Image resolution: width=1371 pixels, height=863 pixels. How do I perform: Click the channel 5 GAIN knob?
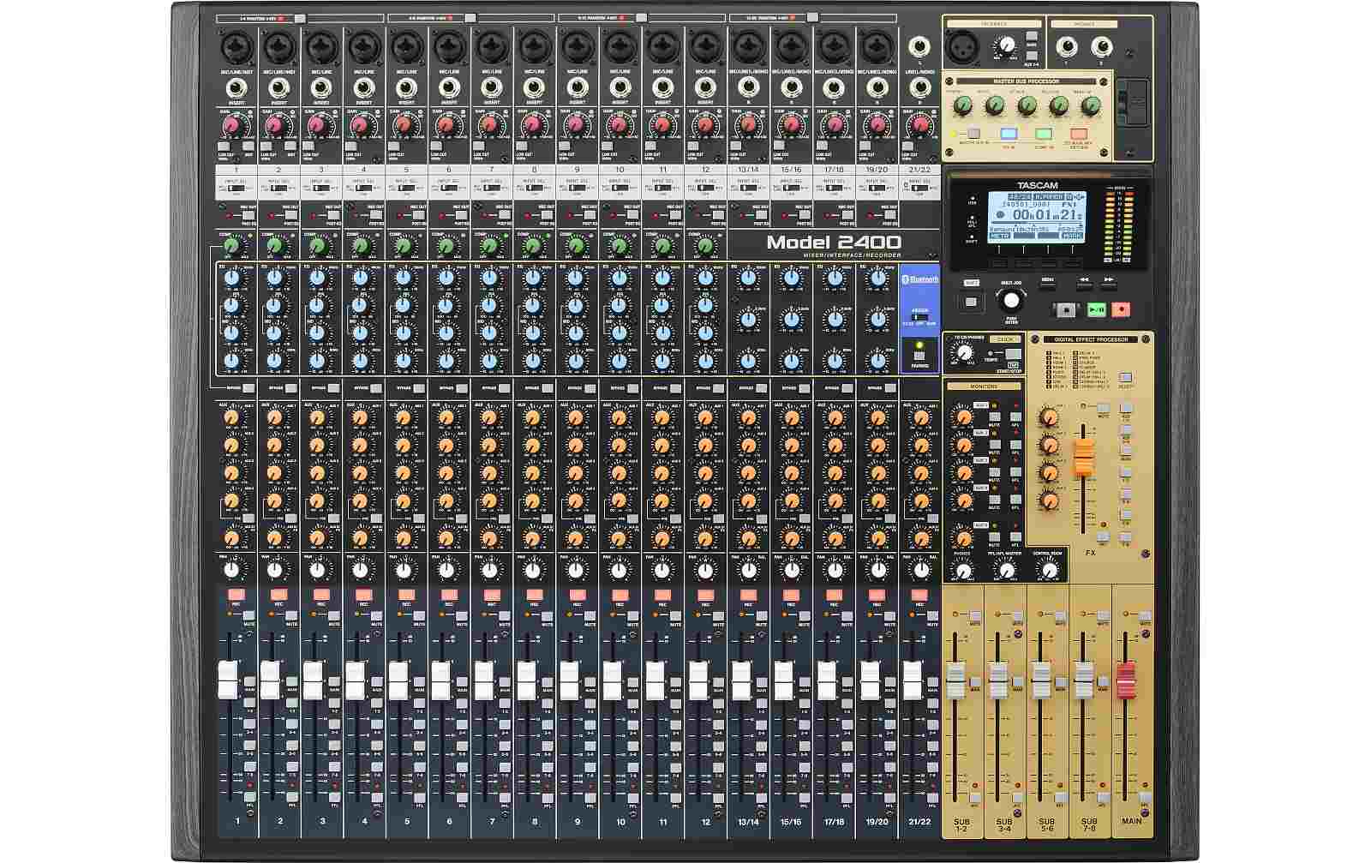click(x=403, y=127)
